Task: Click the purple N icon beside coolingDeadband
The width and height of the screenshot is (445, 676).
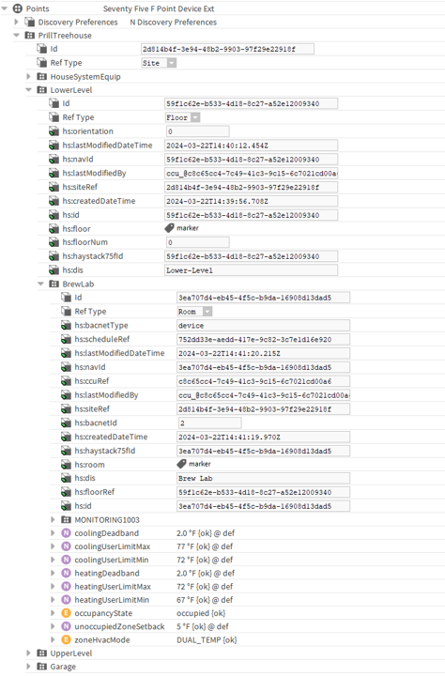Action: click(x=66, y=533)
